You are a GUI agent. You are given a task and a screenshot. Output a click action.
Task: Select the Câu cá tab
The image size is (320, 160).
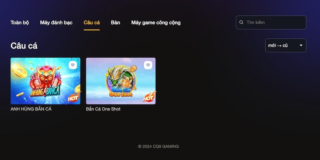click(x=92, y=22)
